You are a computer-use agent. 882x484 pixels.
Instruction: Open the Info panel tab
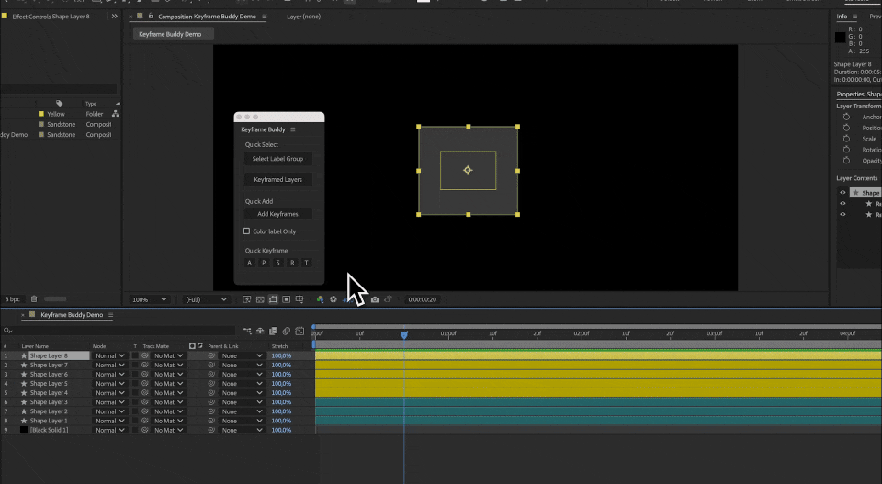[x=842, y=17]
